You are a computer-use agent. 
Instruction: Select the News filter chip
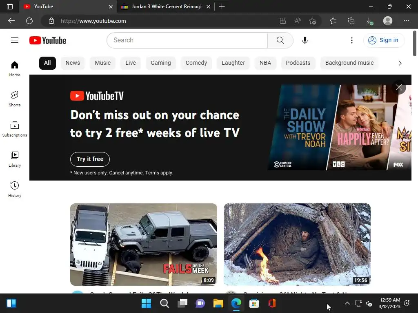click(x=73, y=63)
